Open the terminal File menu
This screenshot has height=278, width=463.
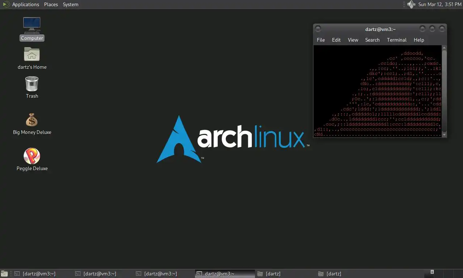pos(321,40)
